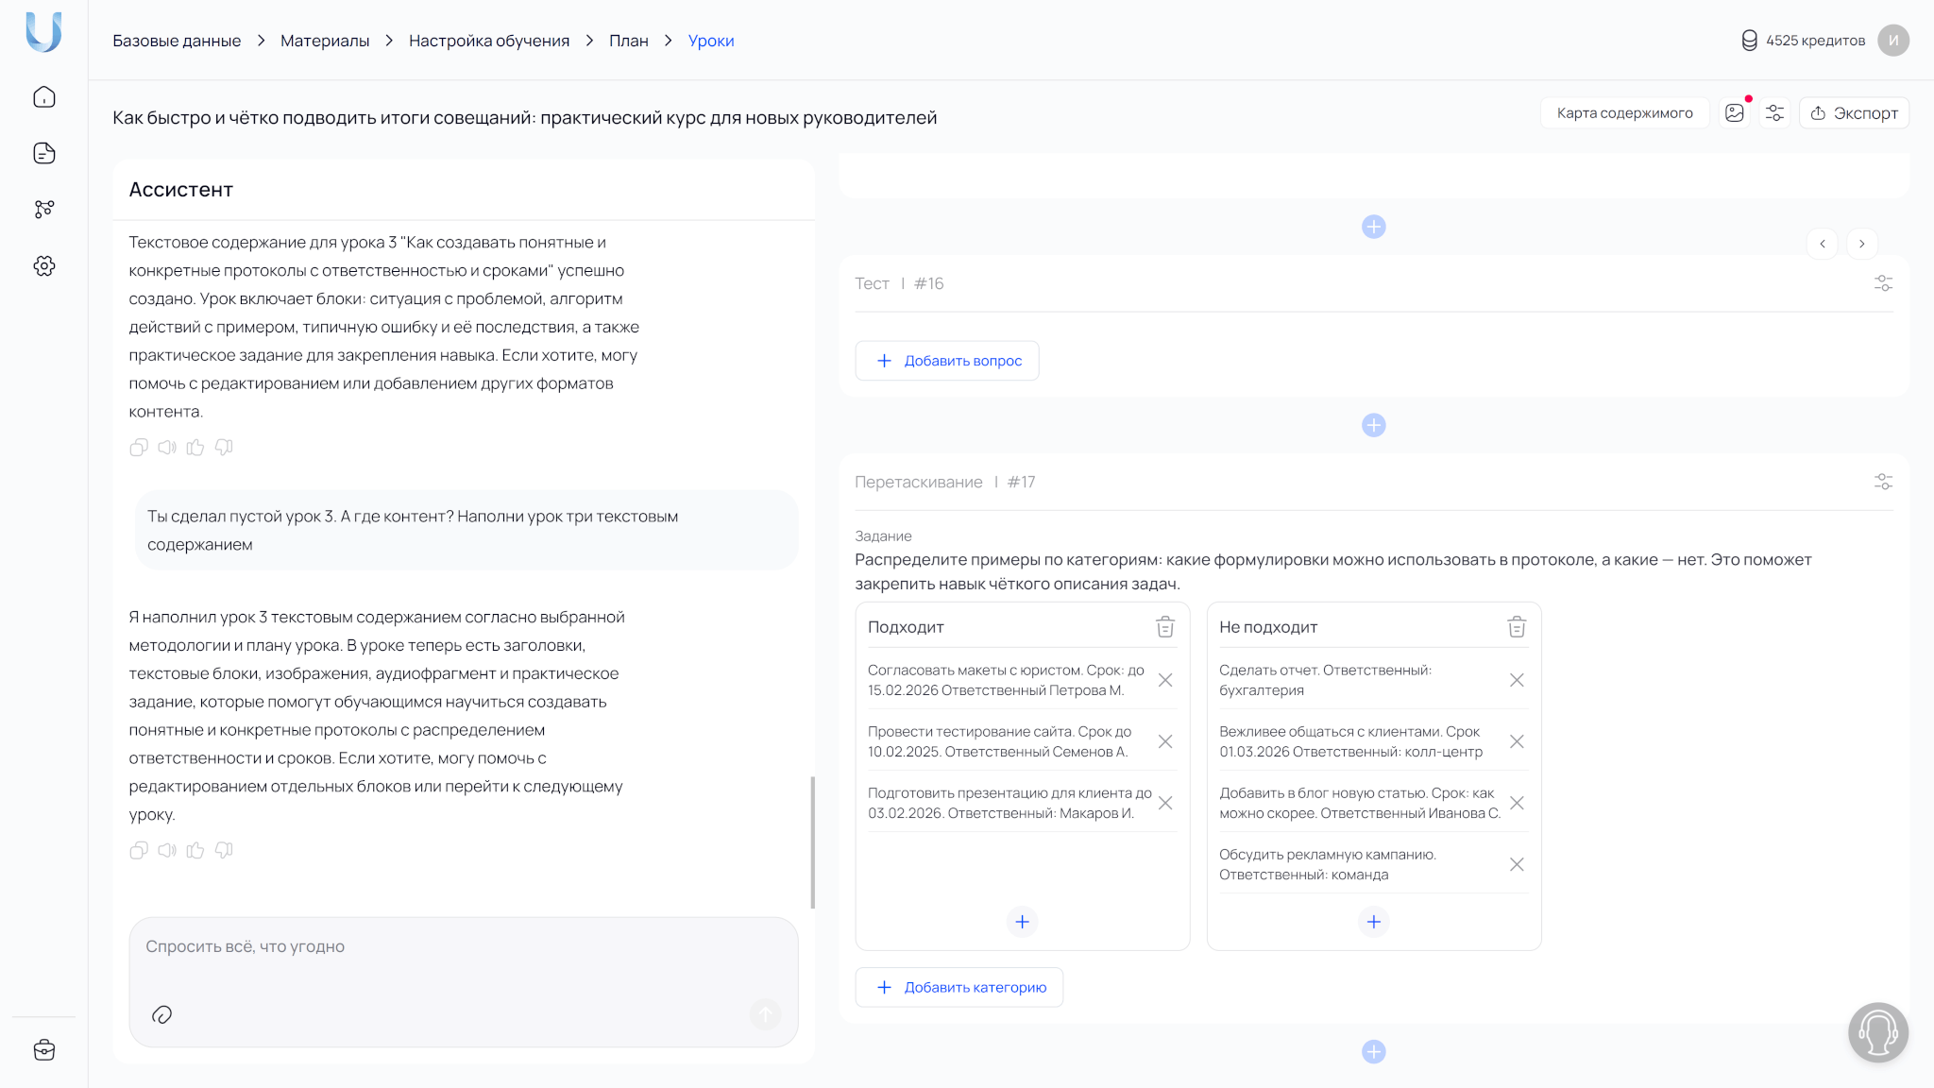Screen dimensions: 1934x1088
Task: Click the briefcase icon at sidebar bottom
Action: point(44,1050)
